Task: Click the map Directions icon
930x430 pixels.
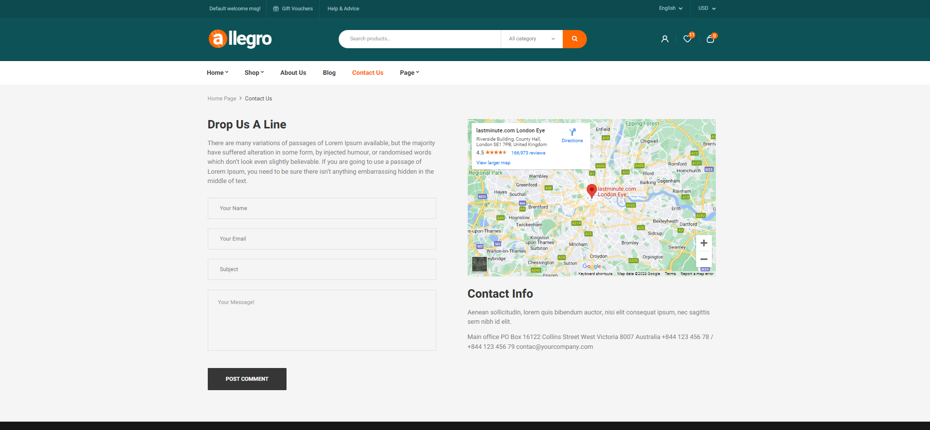Action: pos(572,132)
